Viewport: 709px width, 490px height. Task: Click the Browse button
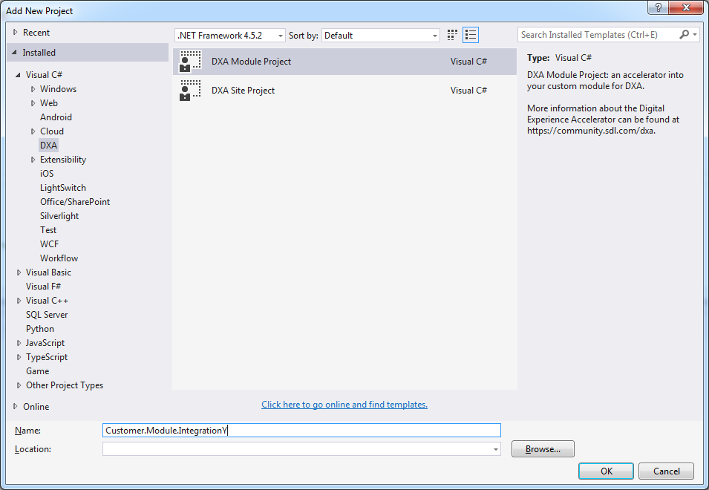pos(543,449)
